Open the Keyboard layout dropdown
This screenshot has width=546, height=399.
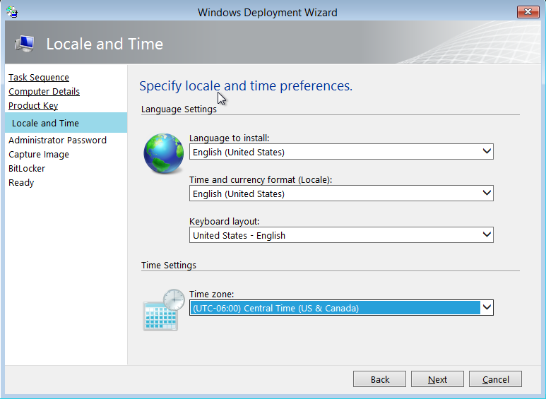(341, 235)
